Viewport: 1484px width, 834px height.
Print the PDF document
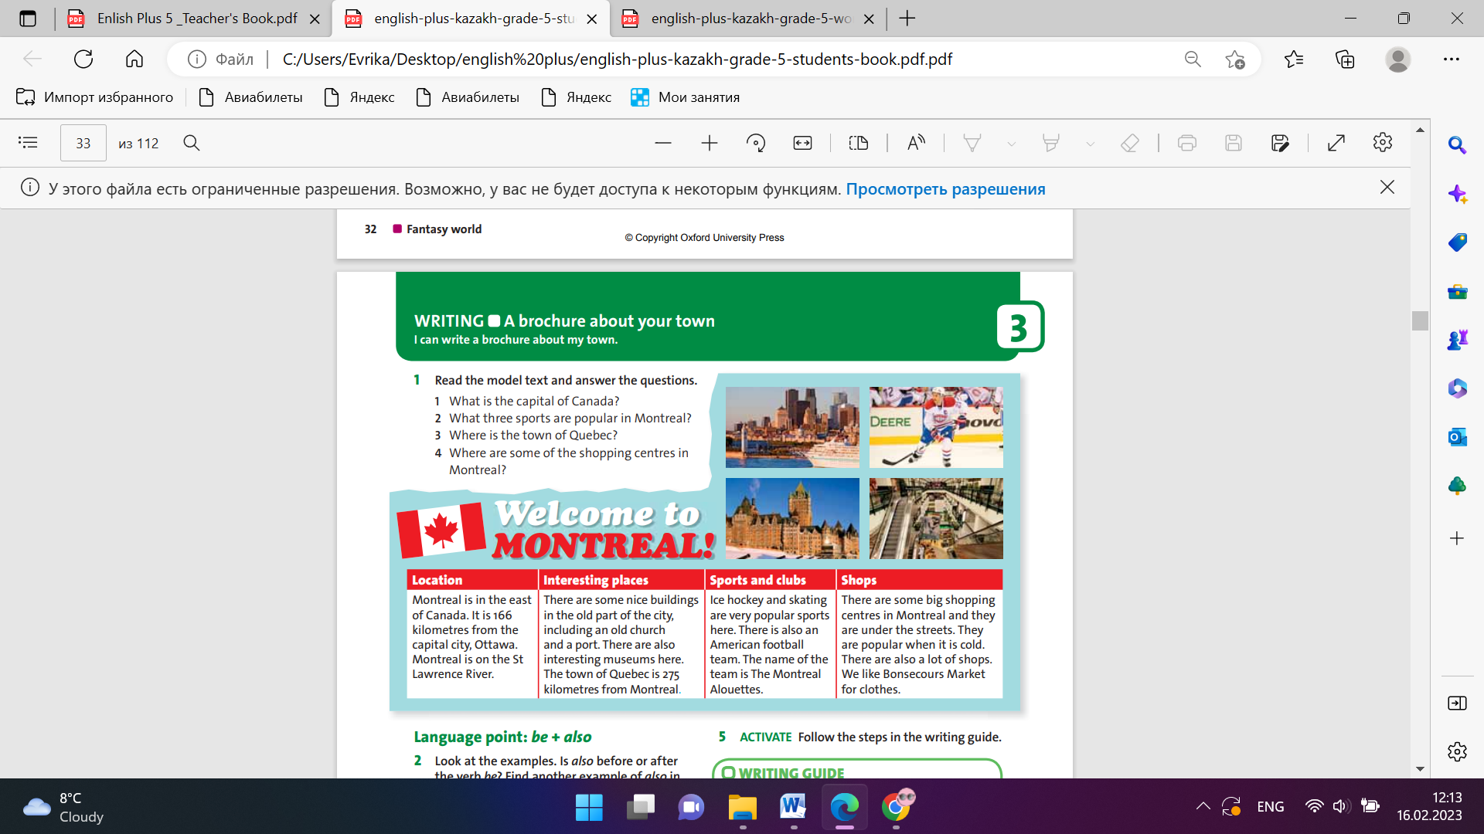point(1186,143)
